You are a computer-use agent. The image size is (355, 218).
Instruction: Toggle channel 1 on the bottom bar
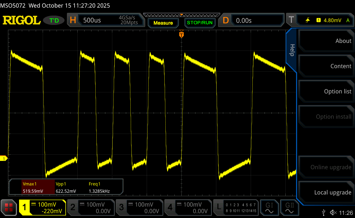click(x=42, y=207)
